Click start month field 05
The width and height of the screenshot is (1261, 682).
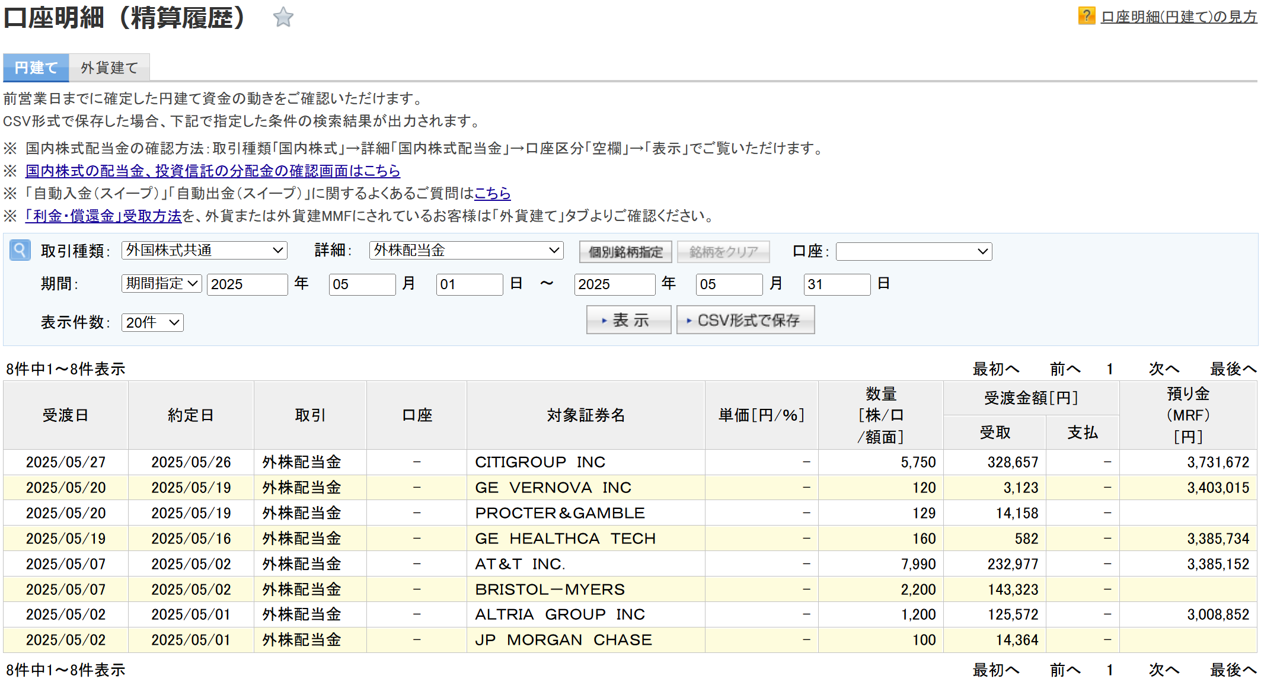pyautogui.click(x=362, y=284)
